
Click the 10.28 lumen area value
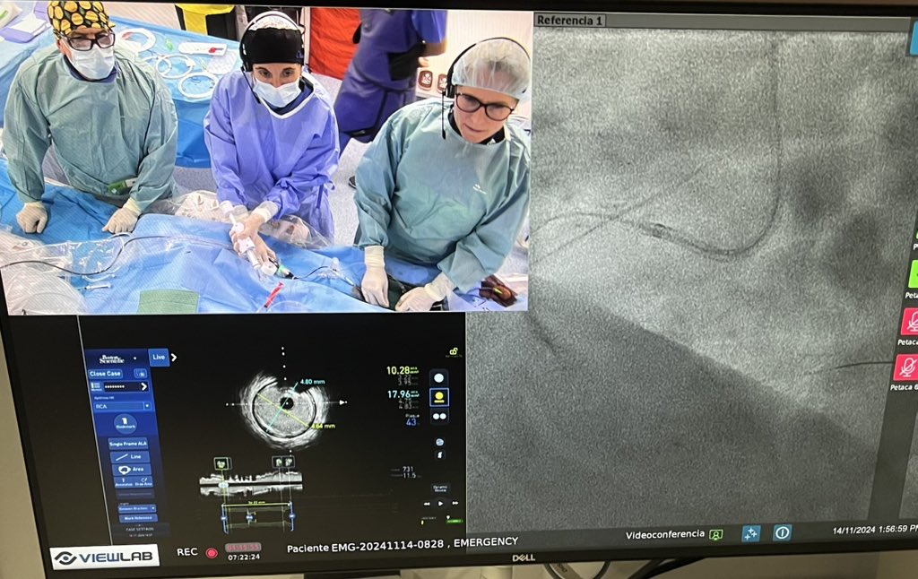point(403,370)
